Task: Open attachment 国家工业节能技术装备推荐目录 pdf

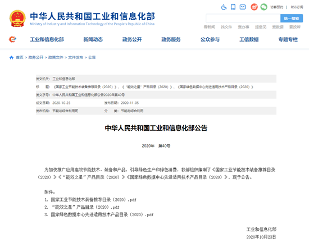Action: pos(93,200)
